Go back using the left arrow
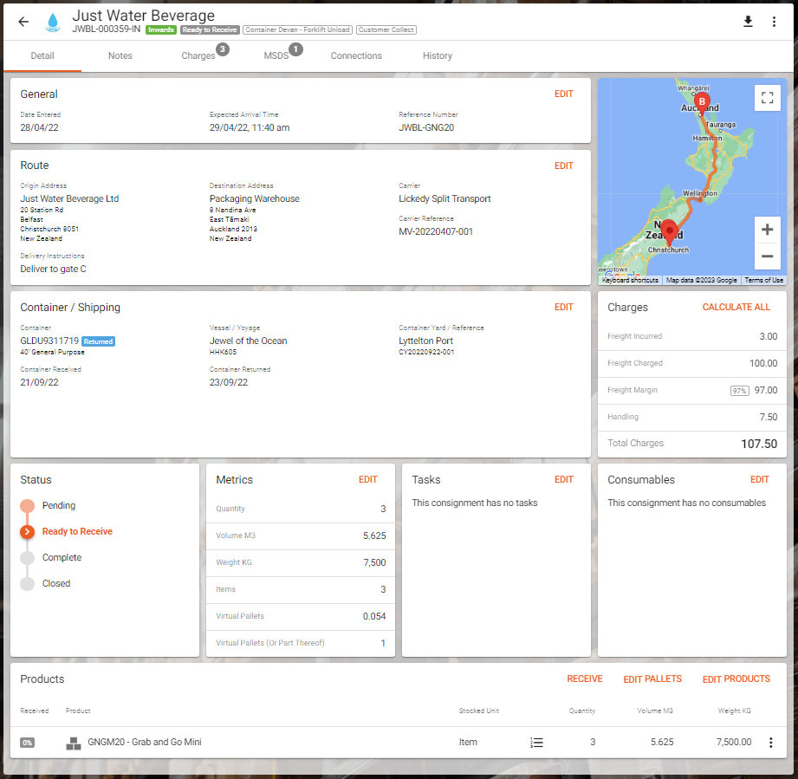The image size is (798, 779). 23,22
